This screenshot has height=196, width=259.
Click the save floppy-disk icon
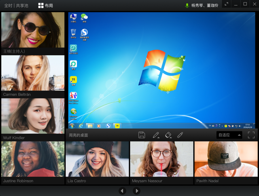click(x=142, y=135)
